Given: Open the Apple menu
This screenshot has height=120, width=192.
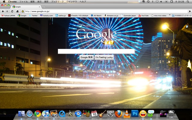Looking at the screenshot, I should pyautogui.click(x=4, y=1).
